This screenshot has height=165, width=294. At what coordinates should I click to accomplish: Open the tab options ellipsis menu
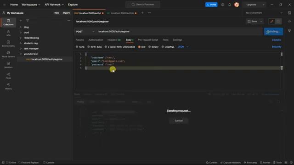pos(149,13)
